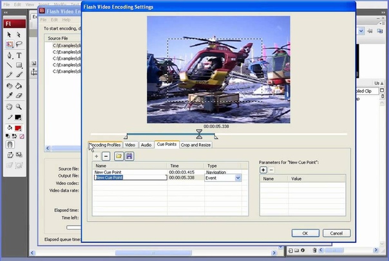
Task: Switch to the Encoding Profiles tab
Action: pos(105,145)
